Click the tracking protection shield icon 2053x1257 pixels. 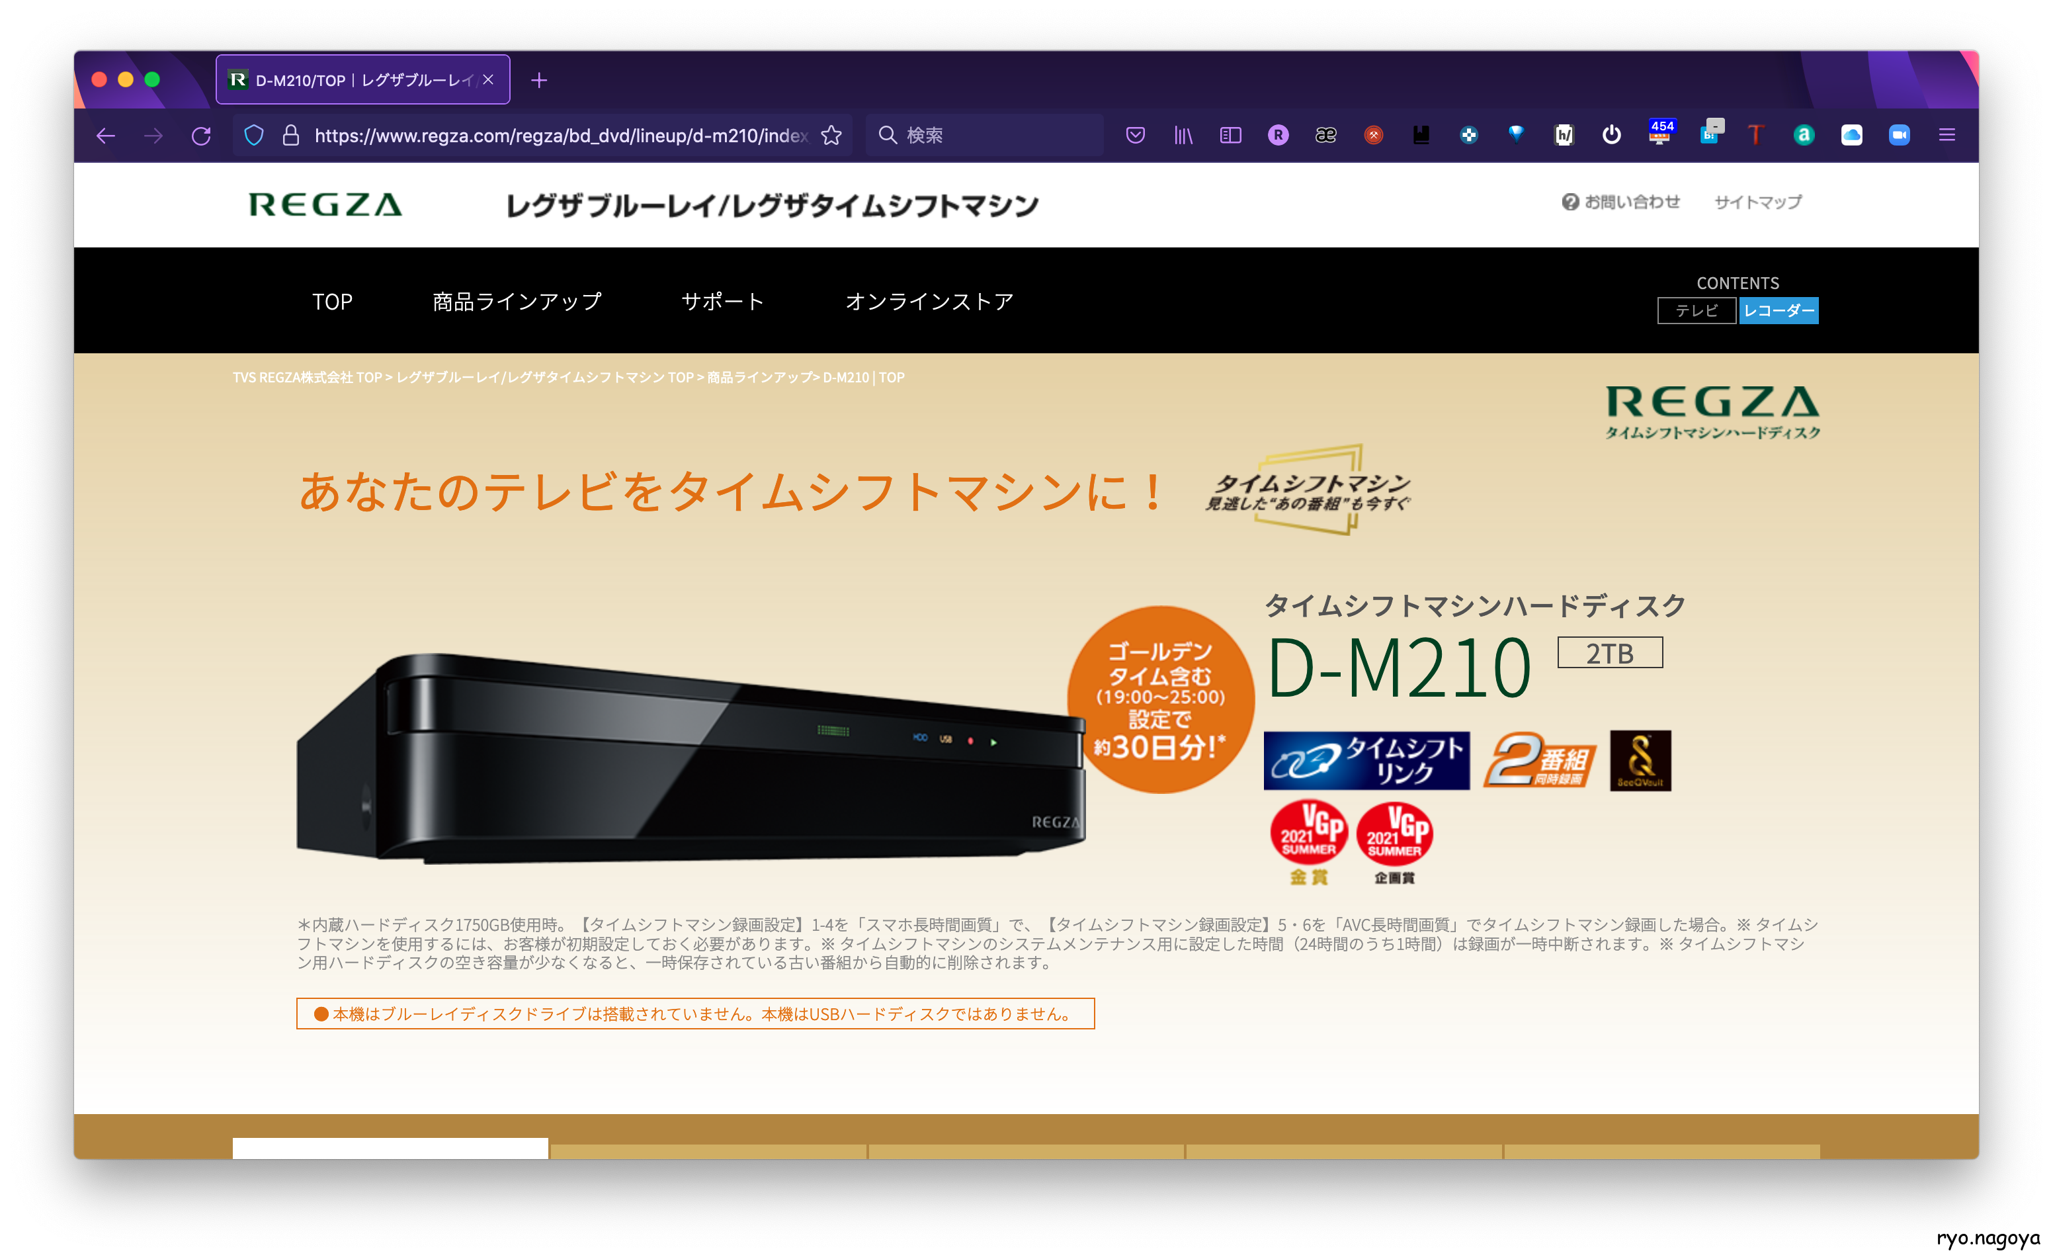(x=254, y=135)
